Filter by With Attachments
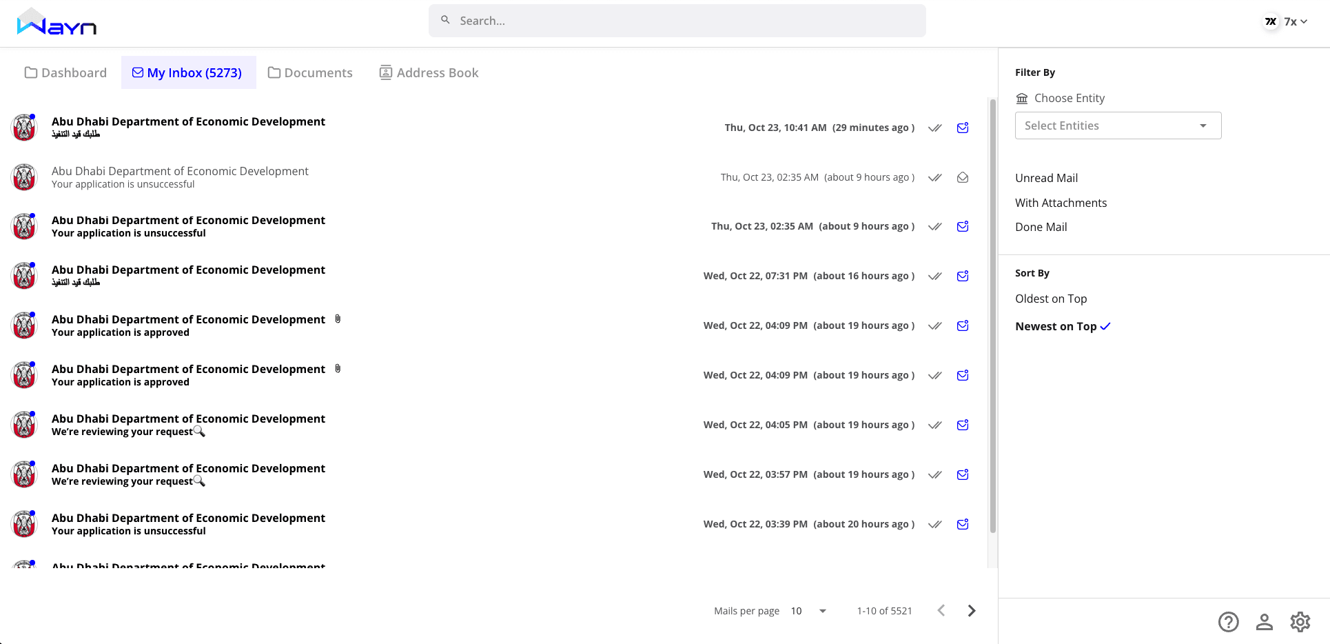 (x=1061, y=203)
